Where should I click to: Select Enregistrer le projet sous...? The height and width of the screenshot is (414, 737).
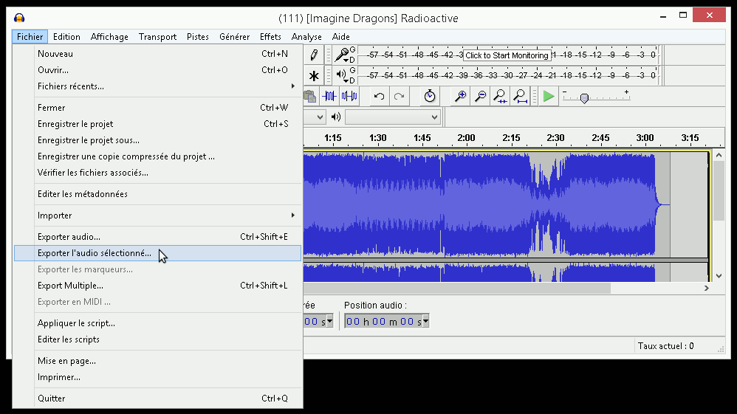coord(157,140)
